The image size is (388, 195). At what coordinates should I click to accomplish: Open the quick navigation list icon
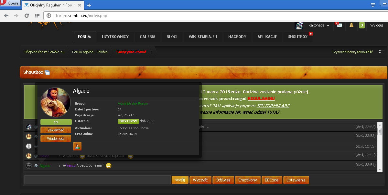(x=382, y=52)
